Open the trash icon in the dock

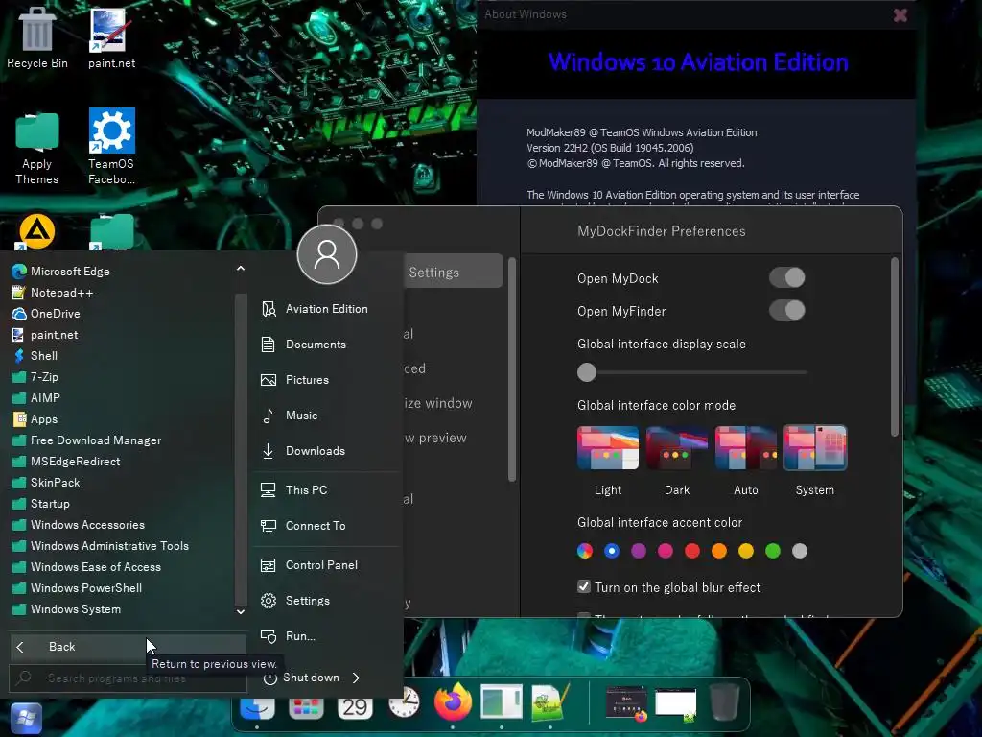[725, 702]
